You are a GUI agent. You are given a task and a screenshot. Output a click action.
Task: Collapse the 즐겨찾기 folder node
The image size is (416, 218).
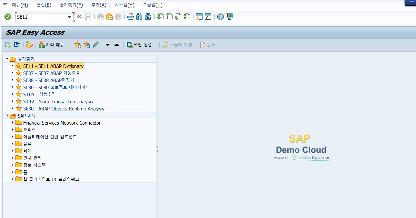click(x=7, y=59)
